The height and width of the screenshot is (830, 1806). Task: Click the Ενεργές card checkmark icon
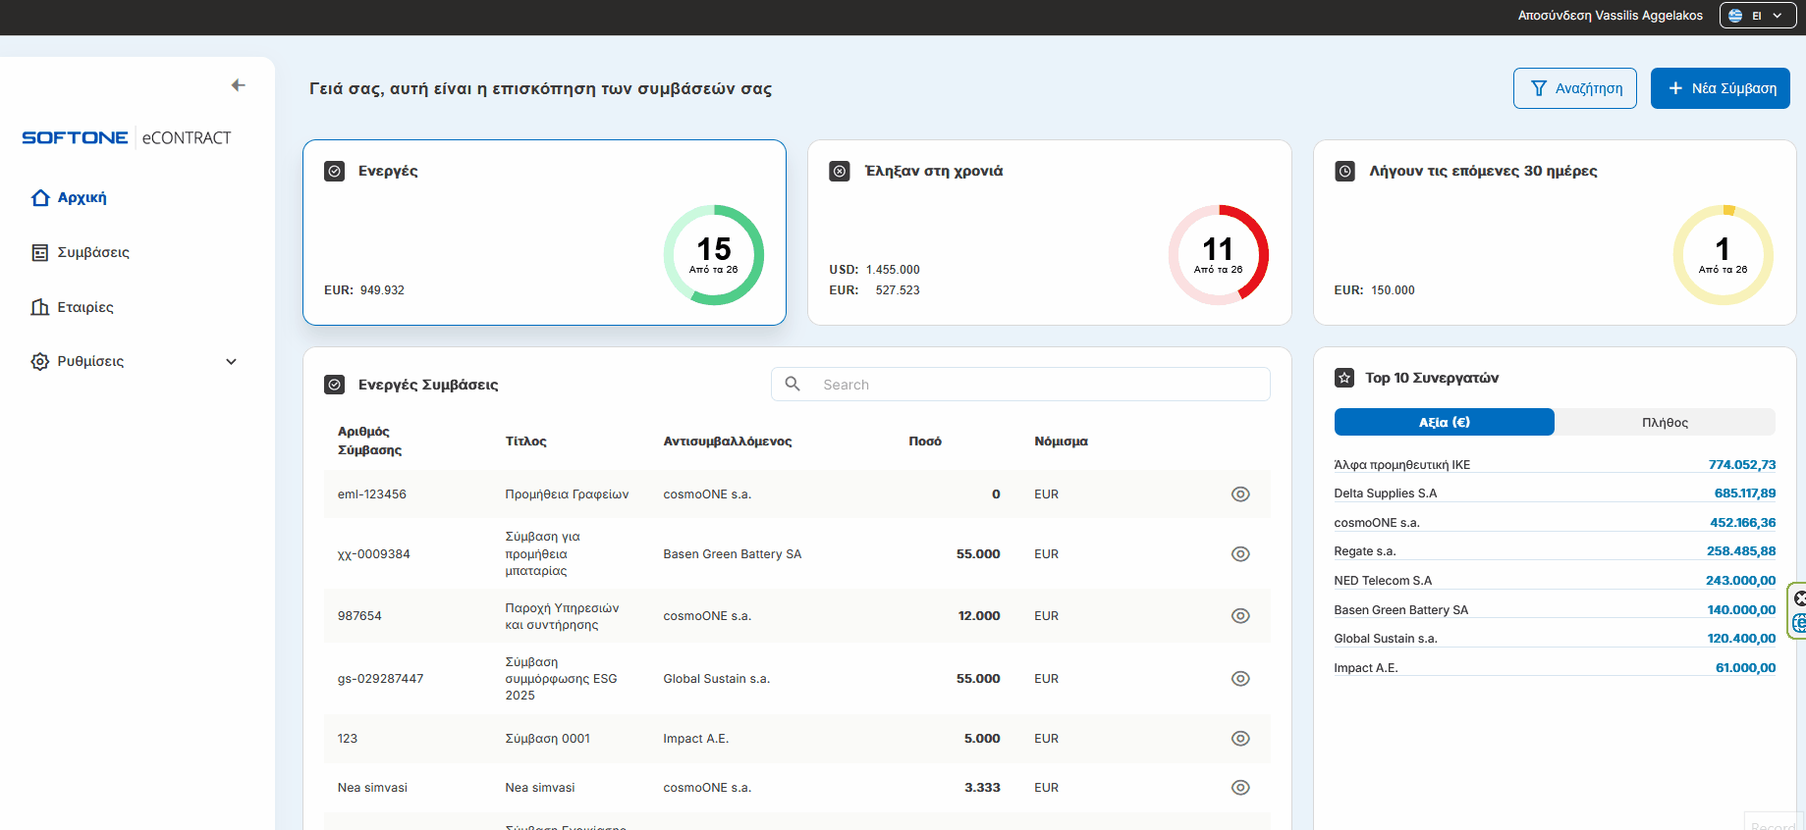(x=335, y=172)
